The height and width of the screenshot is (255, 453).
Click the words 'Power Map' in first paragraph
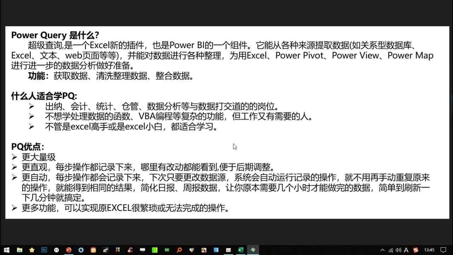[x=410, y=56]
